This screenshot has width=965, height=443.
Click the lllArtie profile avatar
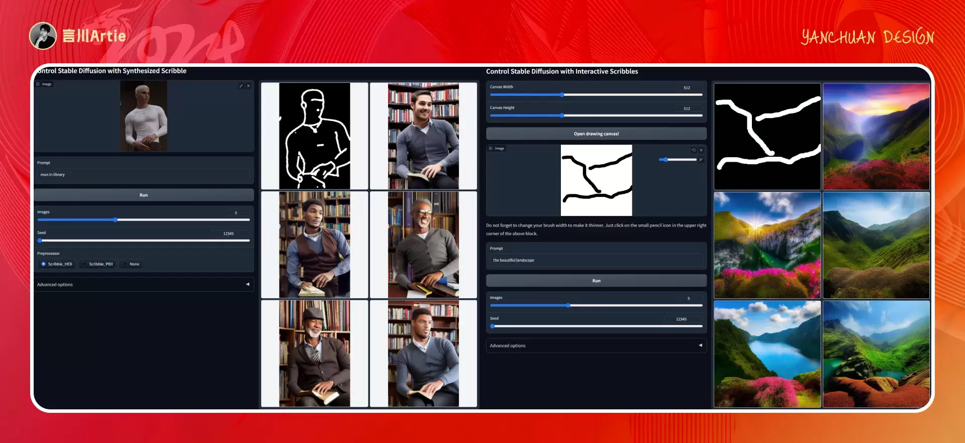pyautogui.click(x=43, y=36)
